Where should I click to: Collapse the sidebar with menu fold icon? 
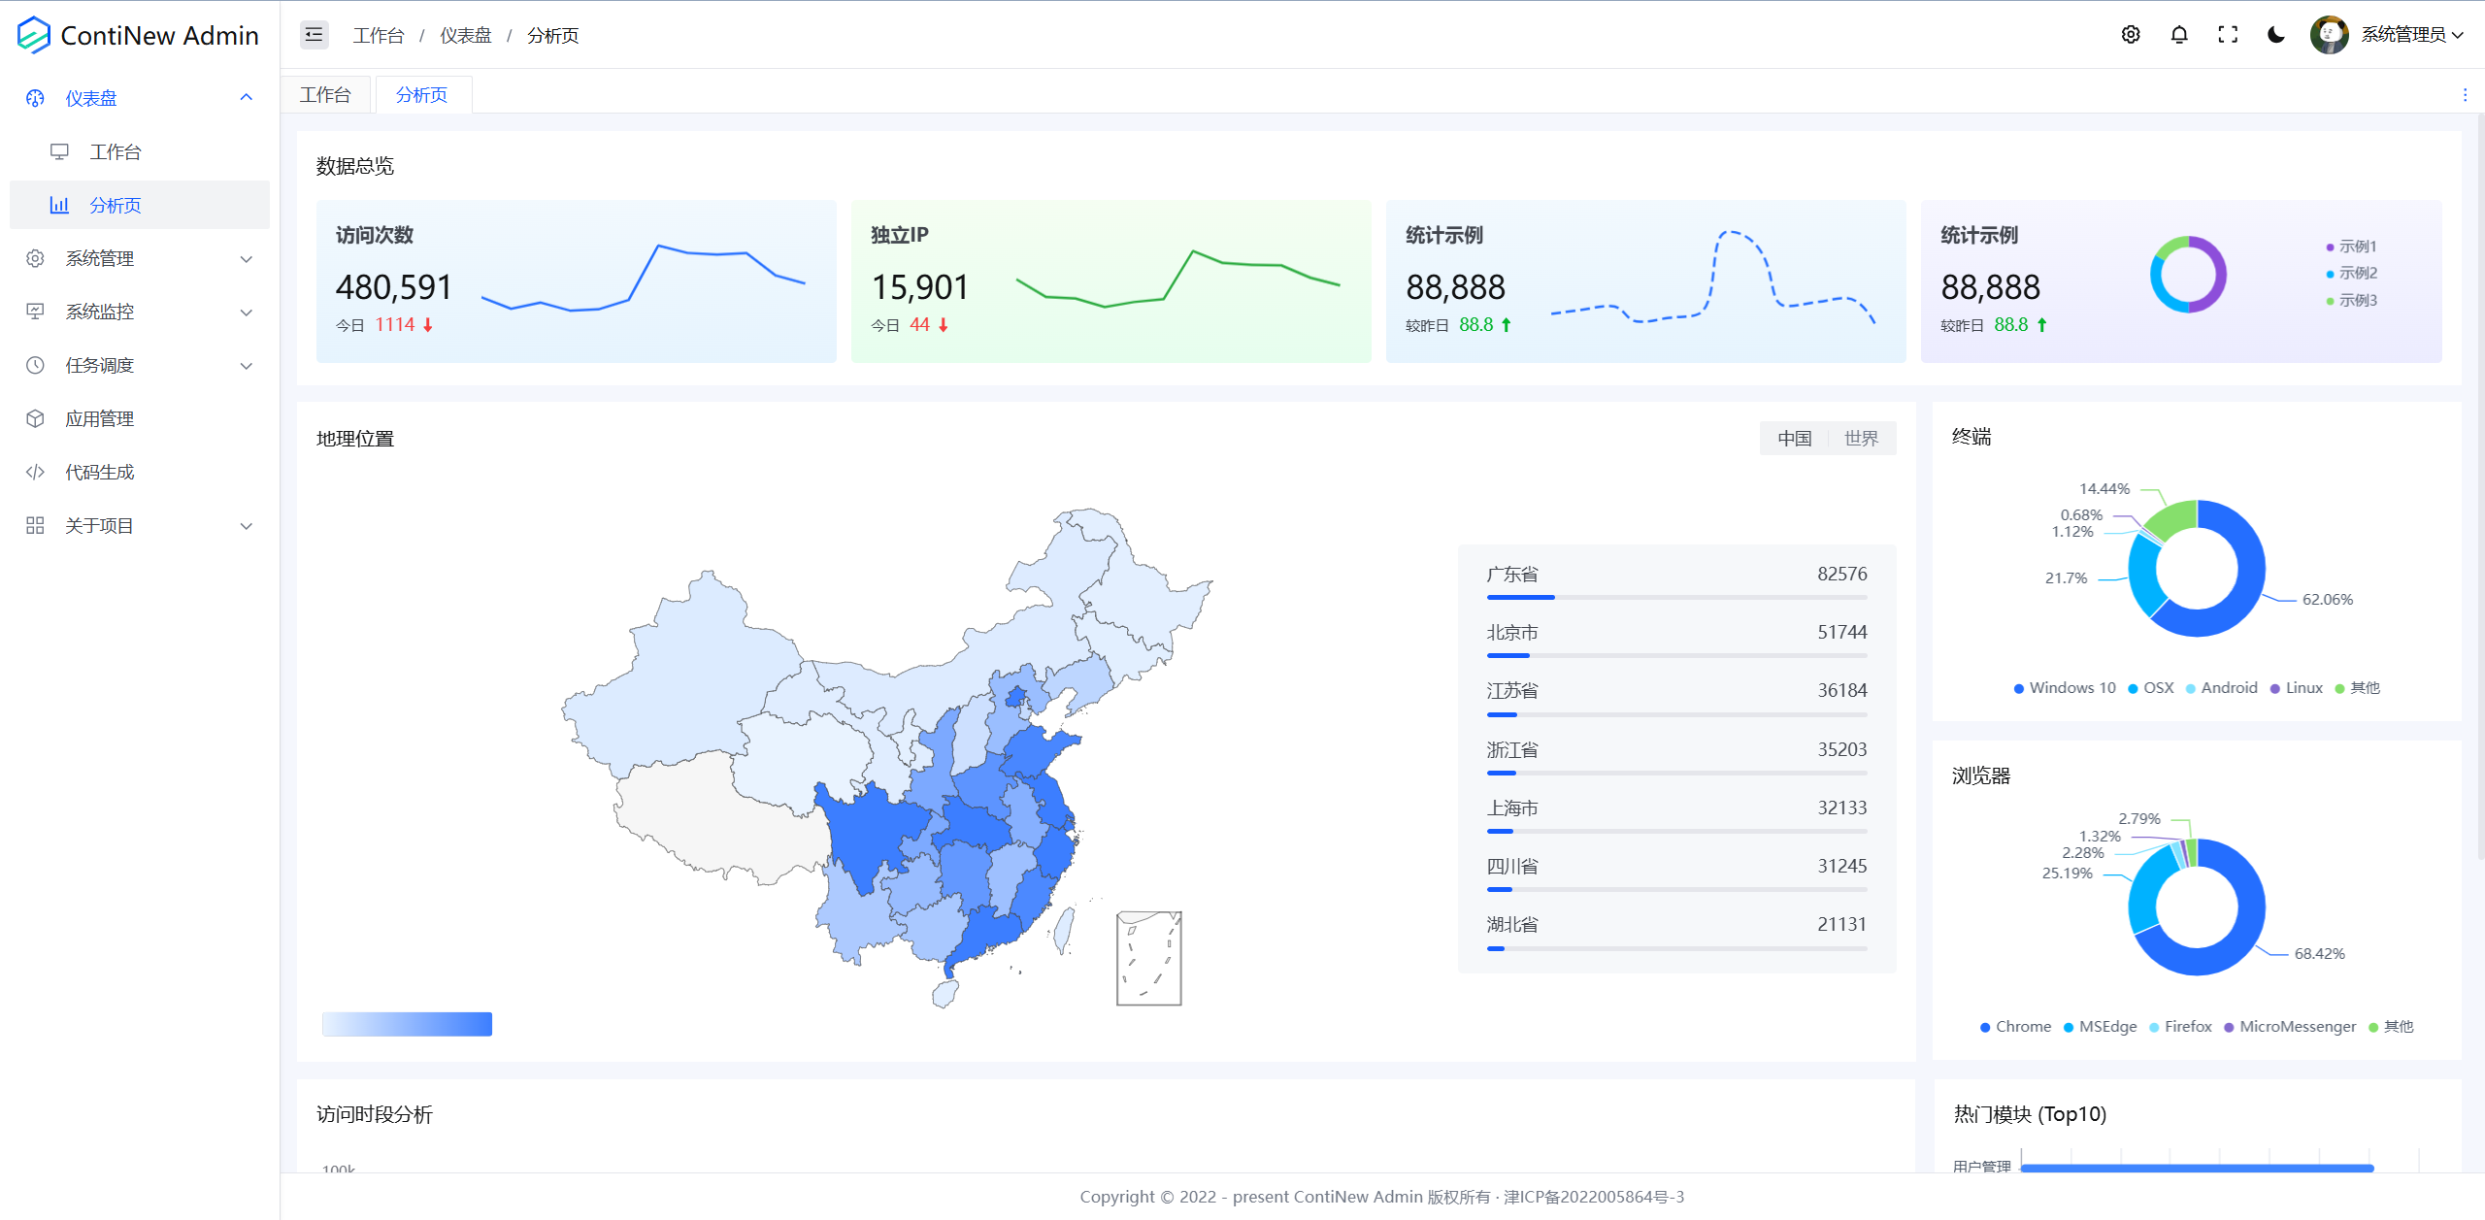click(314, 35)
